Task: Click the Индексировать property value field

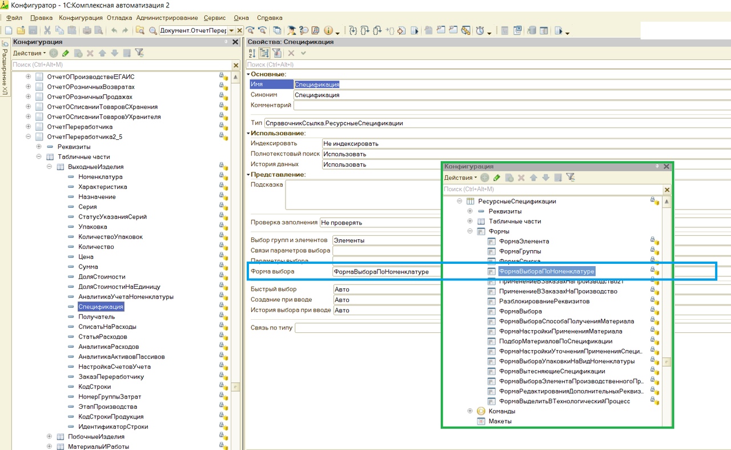Action: 526,143
